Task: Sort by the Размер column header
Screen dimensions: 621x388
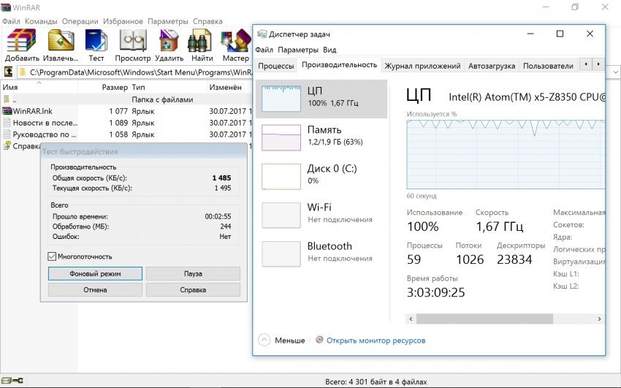Action: (103, 87)
